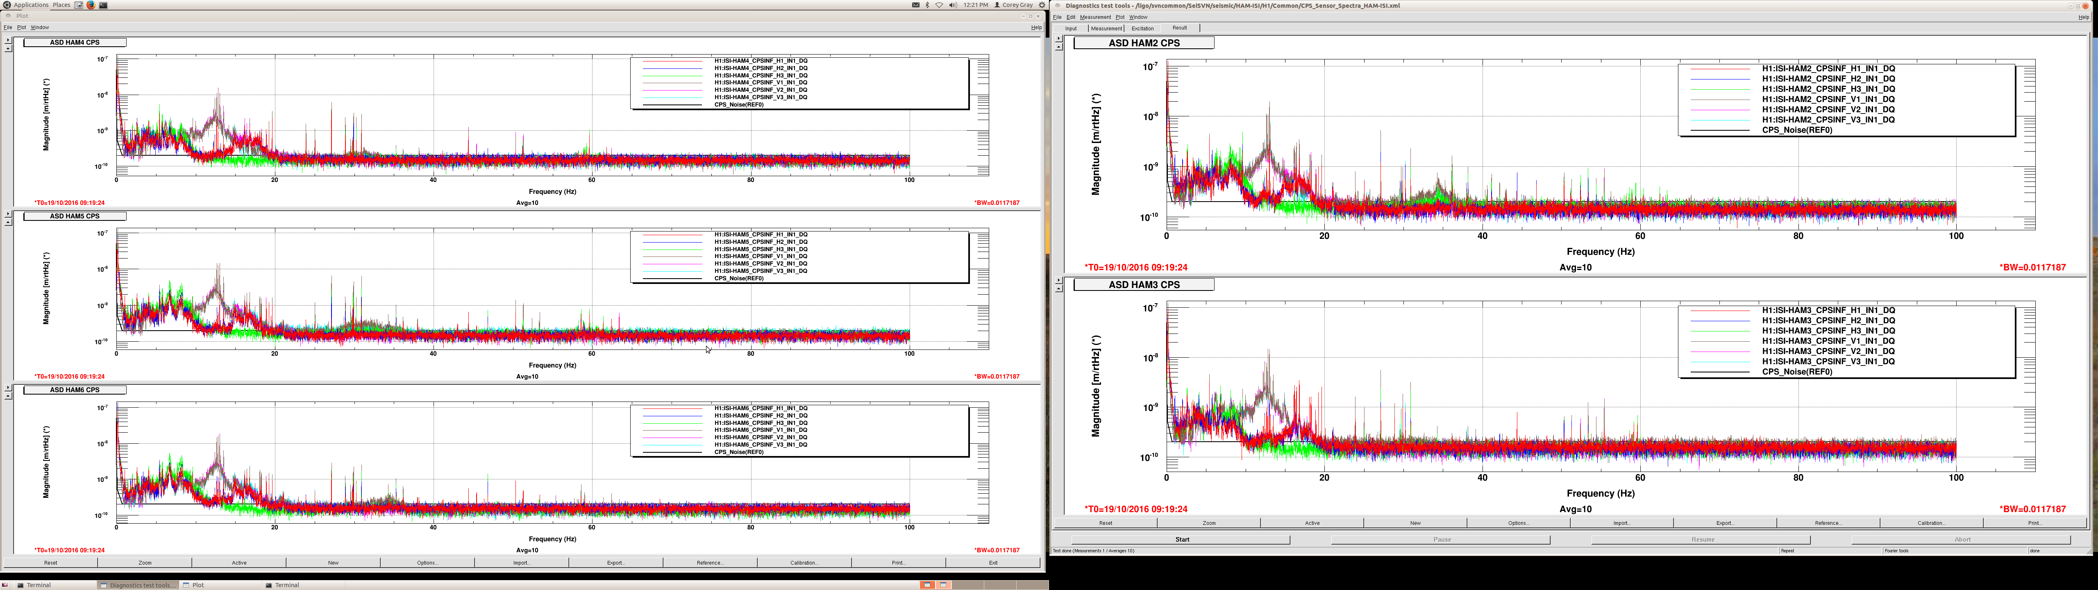
Task: Open Export... in the Plot window
Action: click(617, 562)
